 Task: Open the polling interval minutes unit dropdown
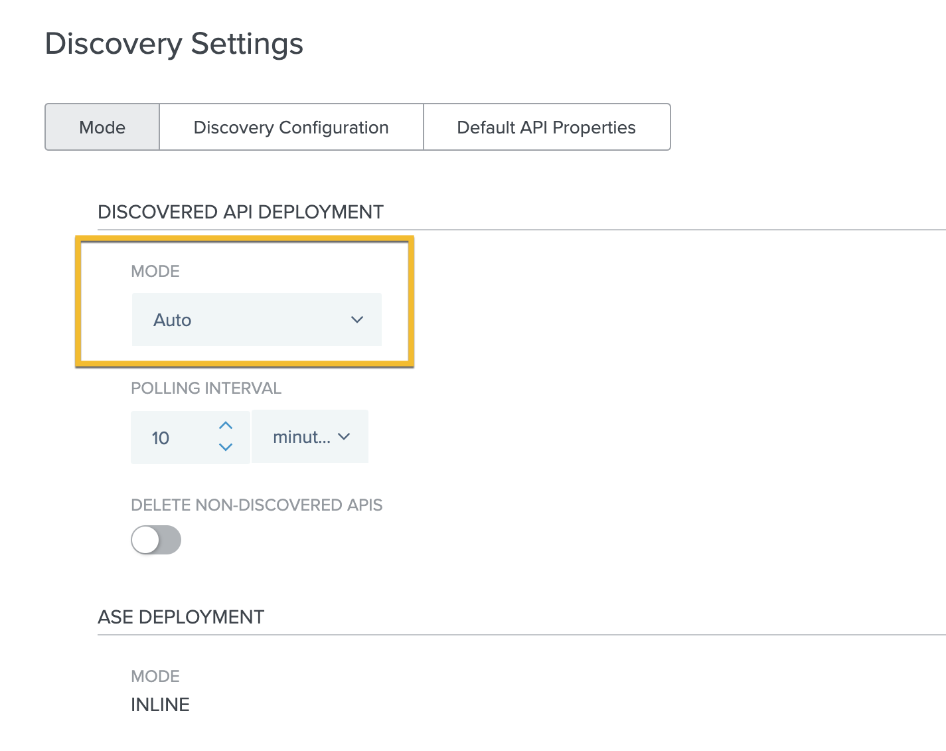tap(301, 437)
